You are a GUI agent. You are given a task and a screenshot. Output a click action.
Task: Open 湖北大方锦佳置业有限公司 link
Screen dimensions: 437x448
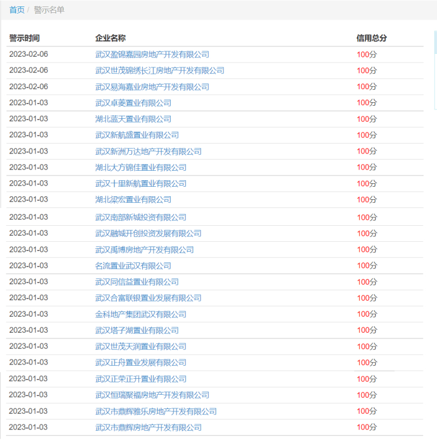click(x=141, y=167)
